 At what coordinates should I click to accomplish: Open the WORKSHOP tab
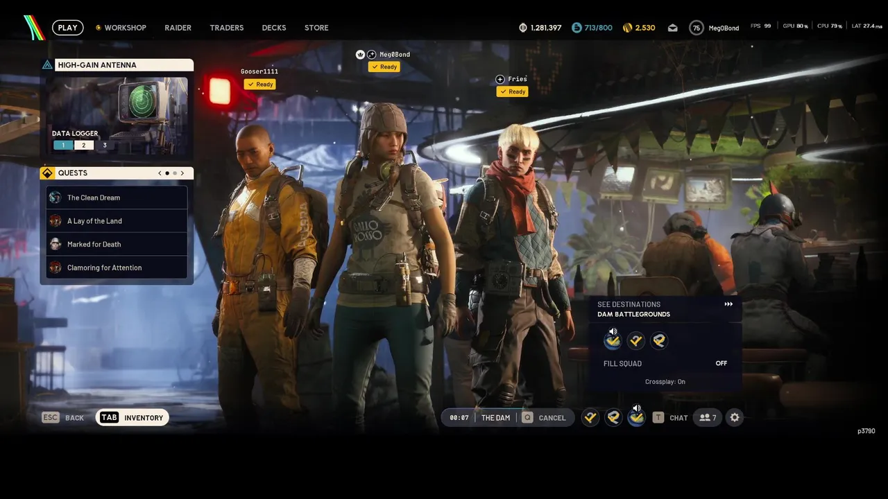tap(121, 28)
